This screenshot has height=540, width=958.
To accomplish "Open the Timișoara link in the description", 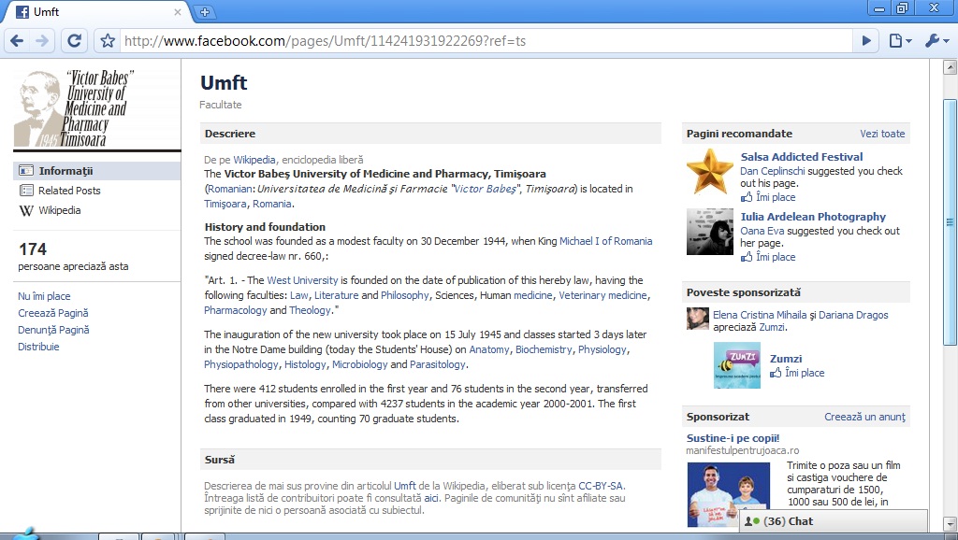I will tap(225, 204).
